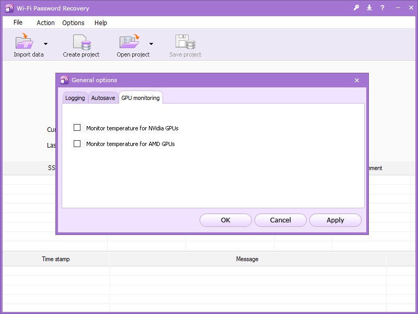Expand the Open project dropdown arrow
Viewport: 418px width, 314px height.
point(151,44)
